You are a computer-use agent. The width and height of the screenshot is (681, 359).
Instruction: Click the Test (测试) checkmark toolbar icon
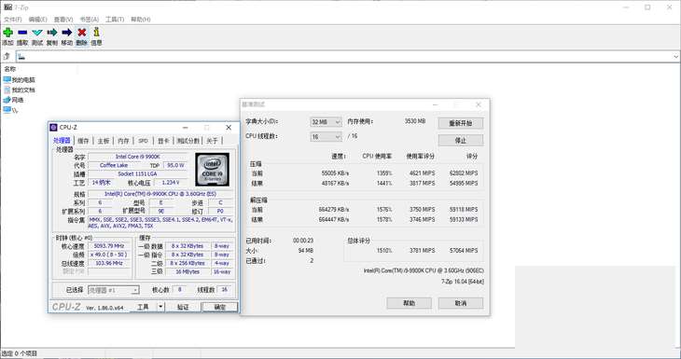[37, 33]
